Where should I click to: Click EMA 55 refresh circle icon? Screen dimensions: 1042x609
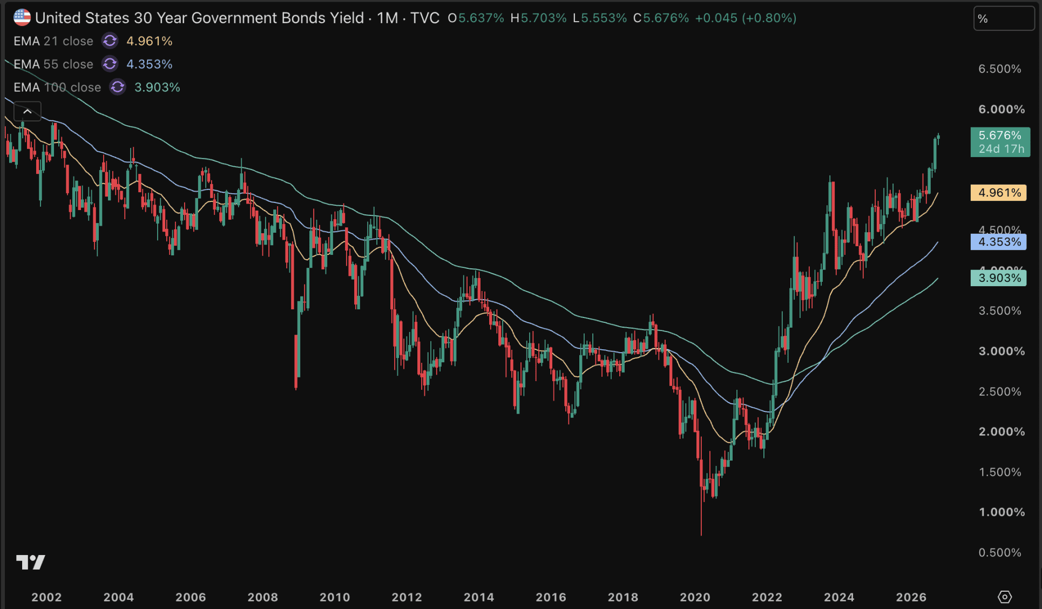110,64
